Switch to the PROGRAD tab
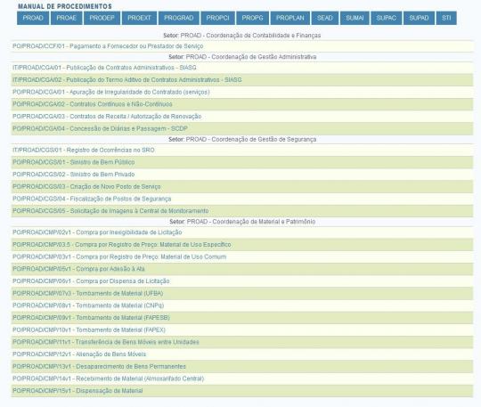The height and width of the screenshot is (407, 481). [x=178, y=18]
